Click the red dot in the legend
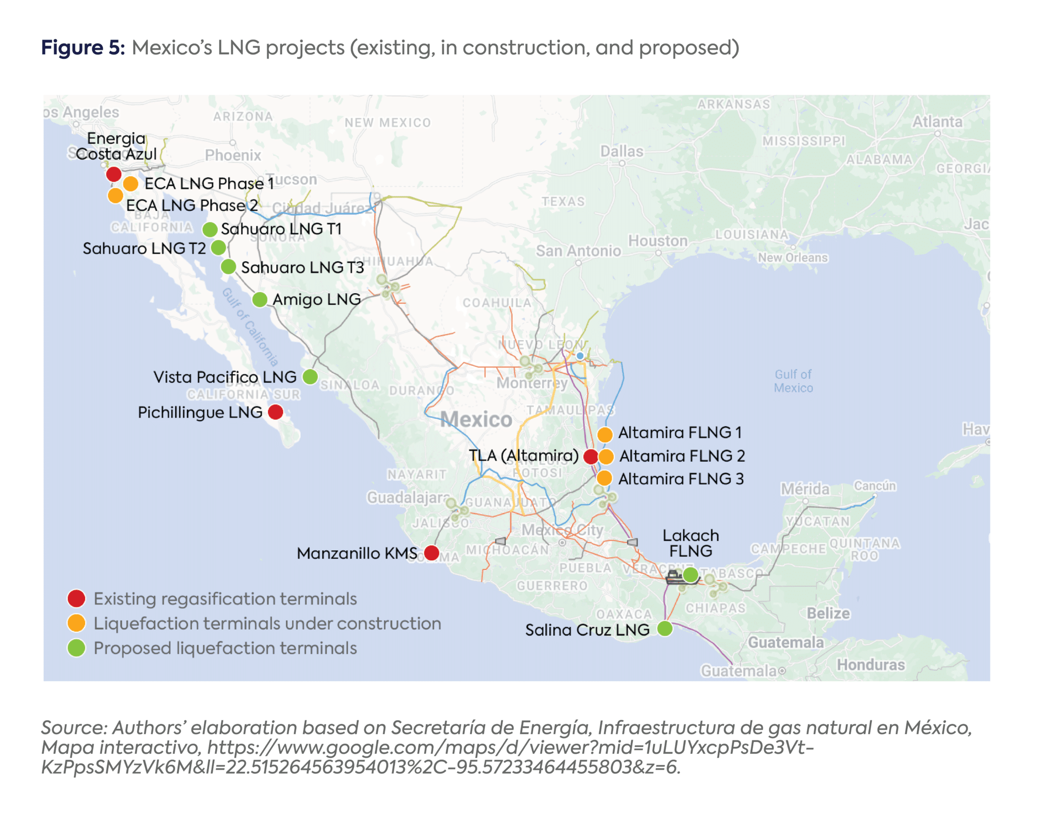 [76, 598]
